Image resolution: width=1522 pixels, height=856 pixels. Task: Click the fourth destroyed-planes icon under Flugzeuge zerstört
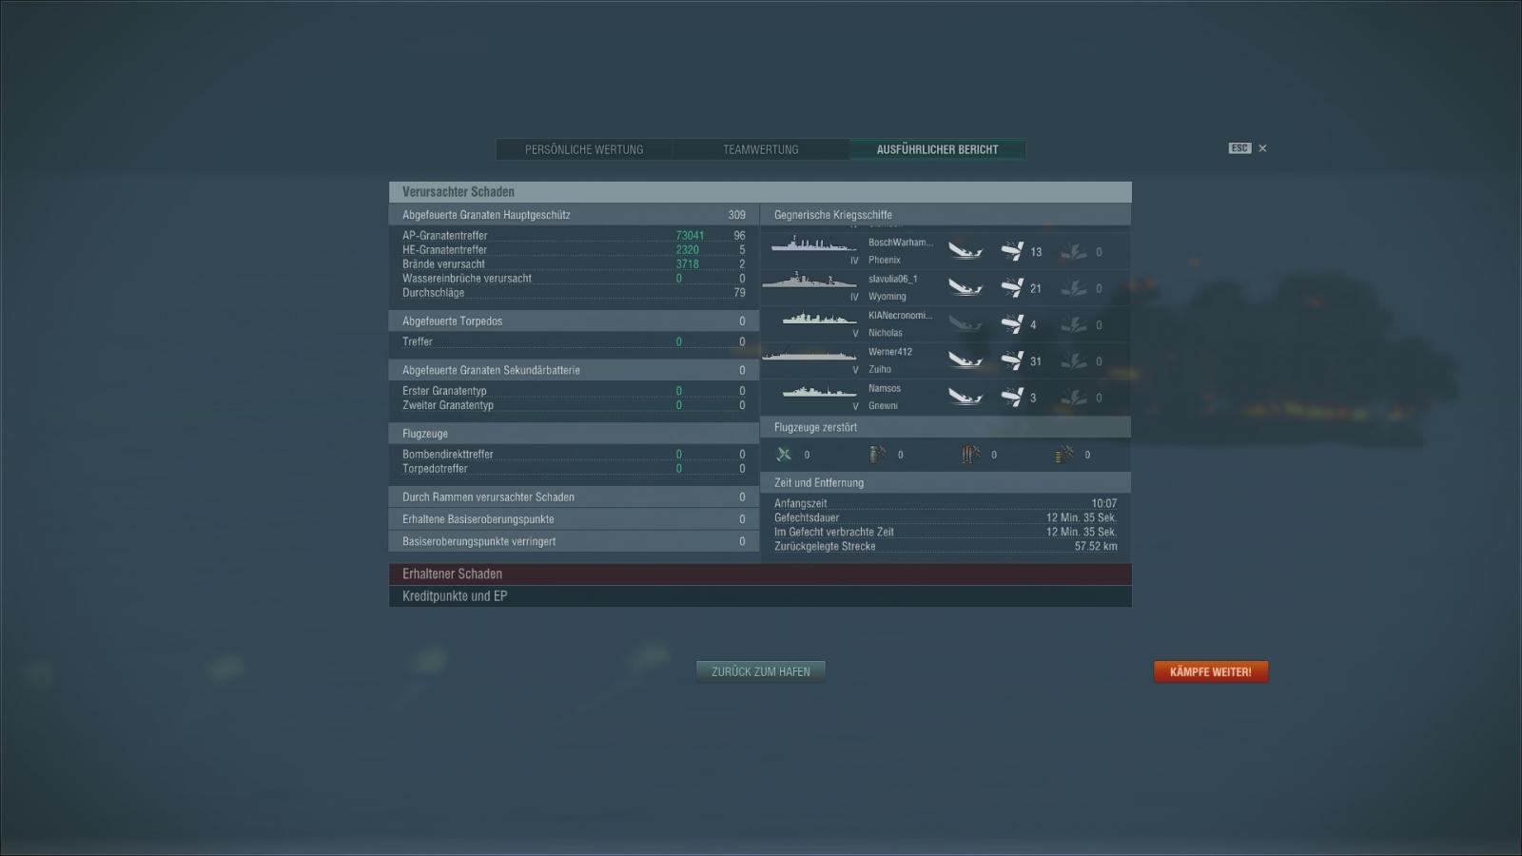coord(1063,455)
